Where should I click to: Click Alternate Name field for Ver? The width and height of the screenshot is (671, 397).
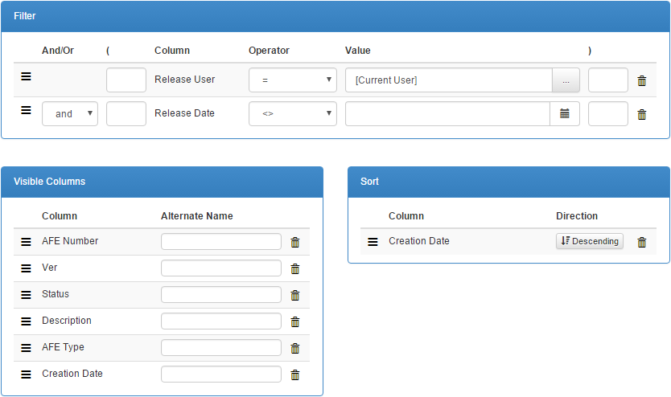tap(221, 268)
